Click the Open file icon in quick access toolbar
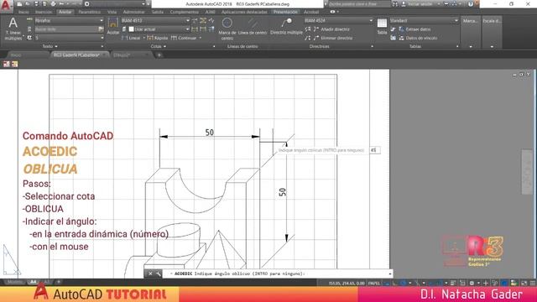The width and height of the screenshot is (537, 302). tap(28, 4)
